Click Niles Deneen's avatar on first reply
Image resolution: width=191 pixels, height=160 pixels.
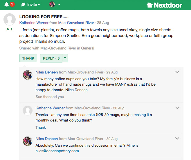28,75
